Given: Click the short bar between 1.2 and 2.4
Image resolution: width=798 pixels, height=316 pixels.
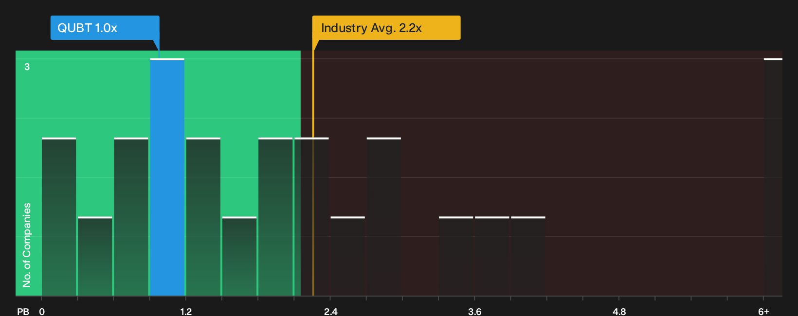Looking at the screenshot, I should pyautogui.click(x=239, y=256).
